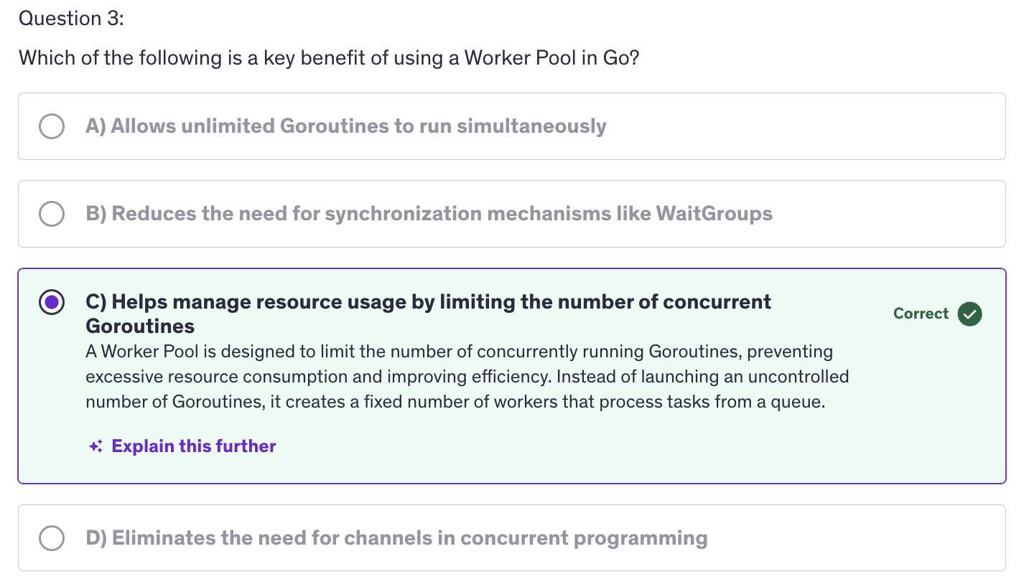The width and height of the screenshot is (1024, 587).
Task: Click the "Correct" status label
Action: [x=921, y=314]
